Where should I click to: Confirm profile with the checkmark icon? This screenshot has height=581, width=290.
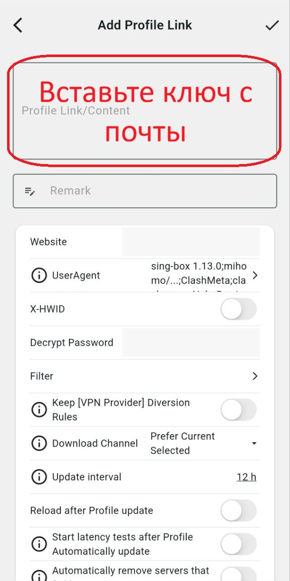coord(272,25)
